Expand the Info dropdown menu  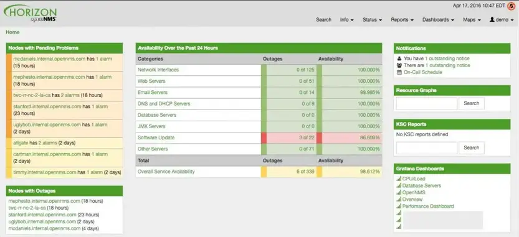coord(346,20)
